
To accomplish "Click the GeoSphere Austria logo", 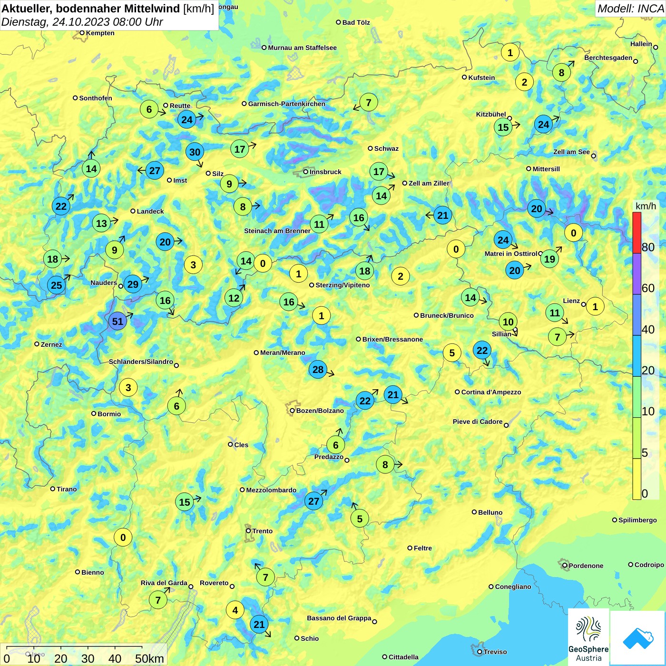I will (x=588, y=637).
